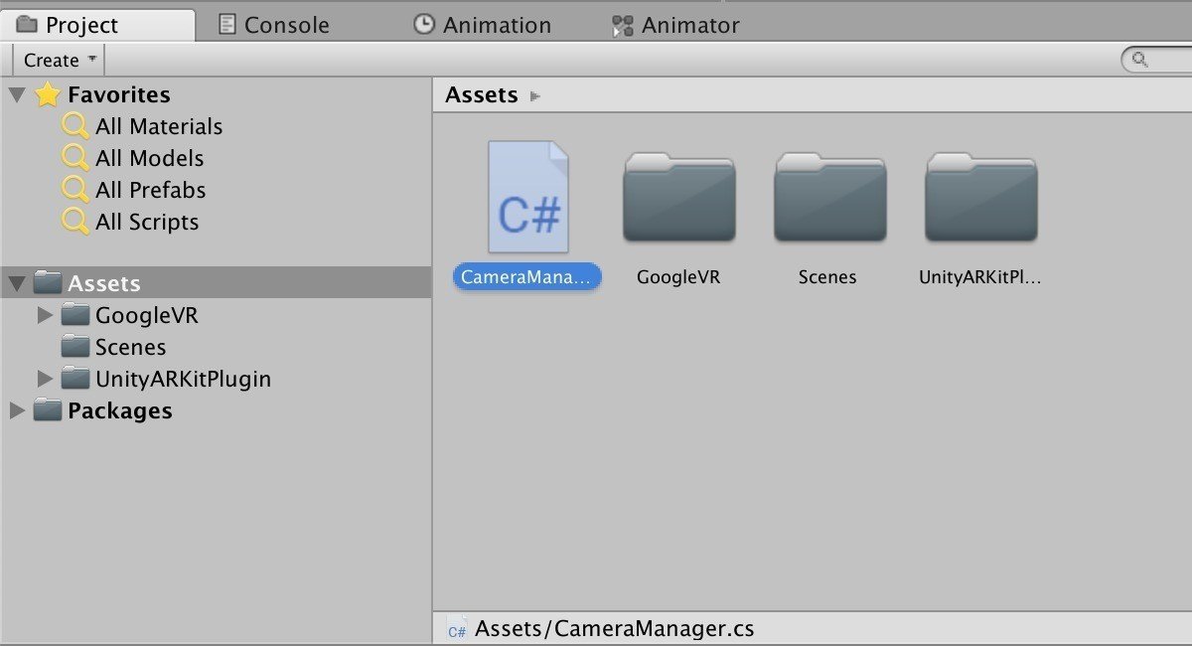The image size is (1192, 646).
Task: Open the GoogleVR folder icon in the grid
Action: [x=678, y=198]
